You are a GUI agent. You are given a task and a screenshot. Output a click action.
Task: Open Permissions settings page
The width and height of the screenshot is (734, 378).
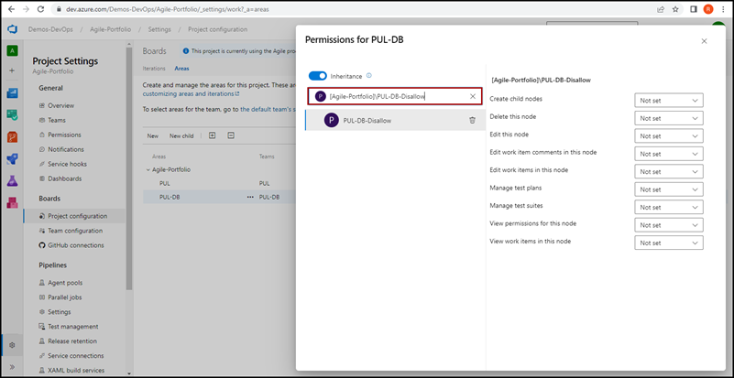click(x=64, y=135)
